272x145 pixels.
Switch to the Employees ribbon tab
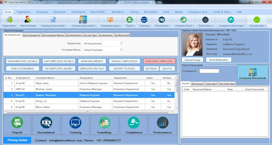[42, 12]
